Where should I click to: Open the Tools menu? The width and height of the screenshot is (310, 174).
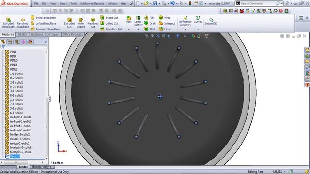coord(74,3)
